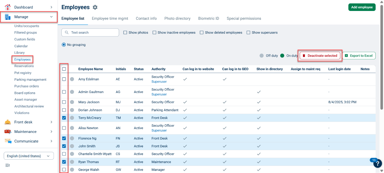The image size is (384, 173).
Task: Expand the Front desk menu chevron
Action: 51,122
